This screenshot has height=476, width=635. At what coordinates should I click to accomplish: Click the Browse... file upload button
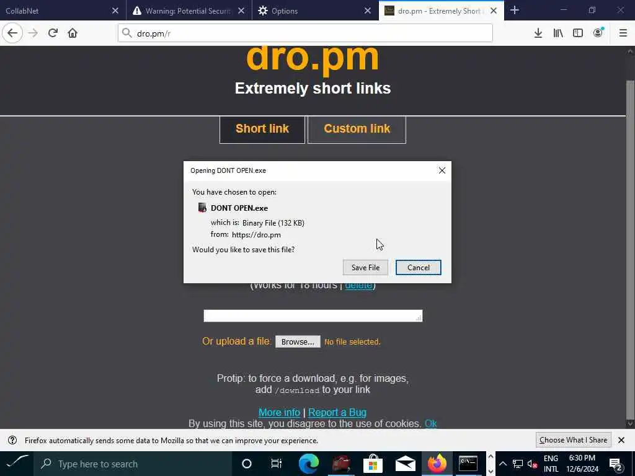298,342
